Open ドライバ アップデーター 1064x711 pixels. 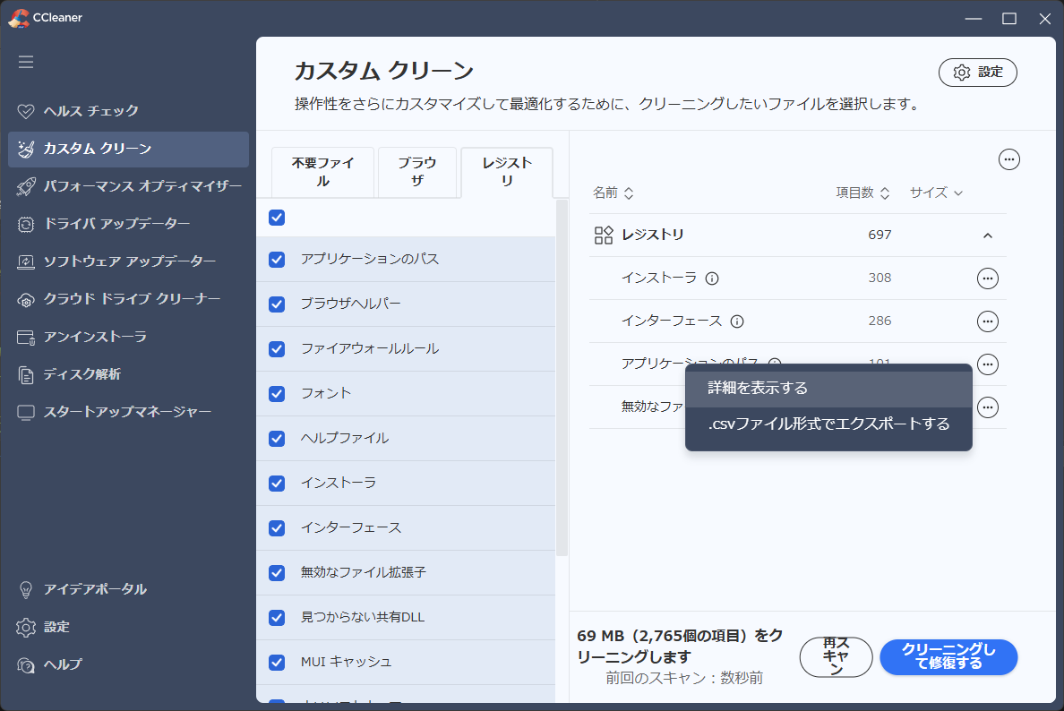(128, 224)
